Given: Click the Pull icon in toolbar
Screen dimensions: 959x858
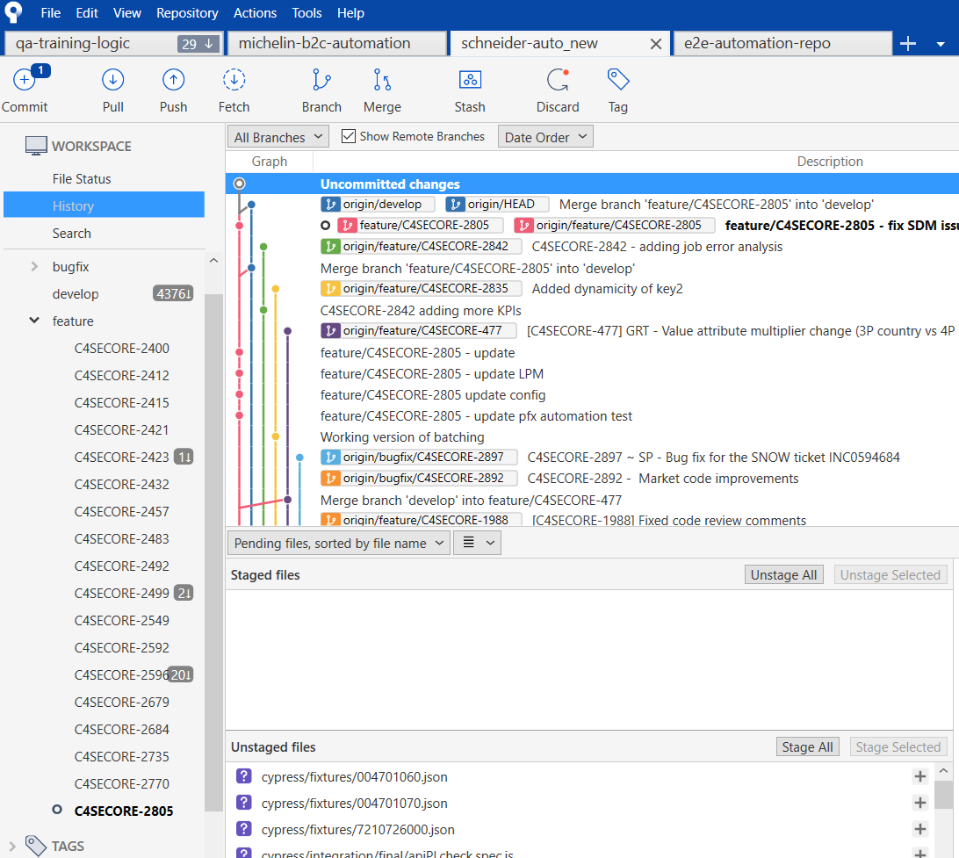Looking at the screenshot, I should click(112, 81).
